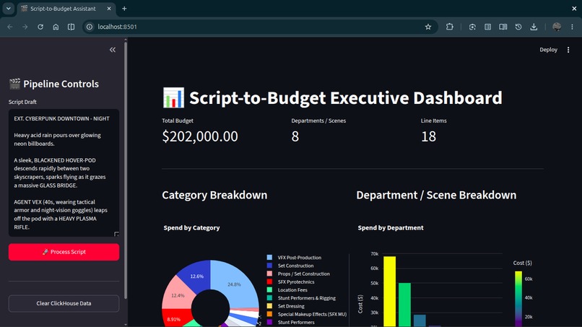582x327 pixels.
Task: Toggle Special Makeup Effects legend entry
Action: tap(312, 315)
